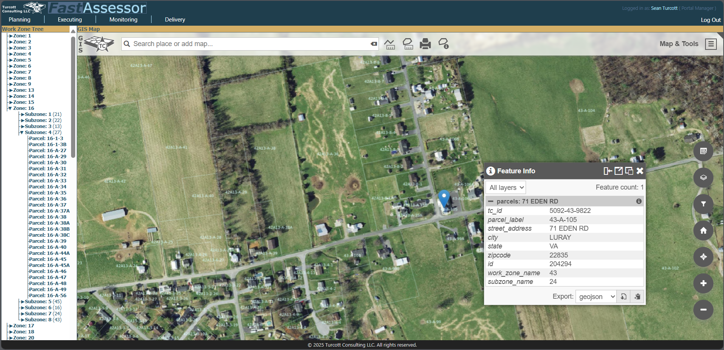Image resolution: width=724 pixels, height=350 pixels.
Task: Duplicate the Feature Info window
Action: click(629, 171)
